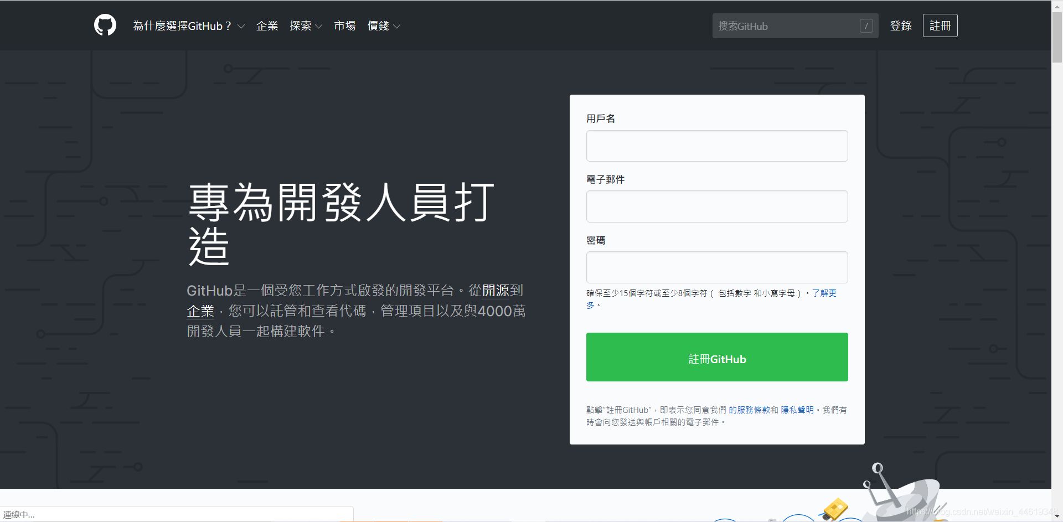Click the GitHub Octocat logo
This screenshot has height=522, width=1063.
point(105,25)
